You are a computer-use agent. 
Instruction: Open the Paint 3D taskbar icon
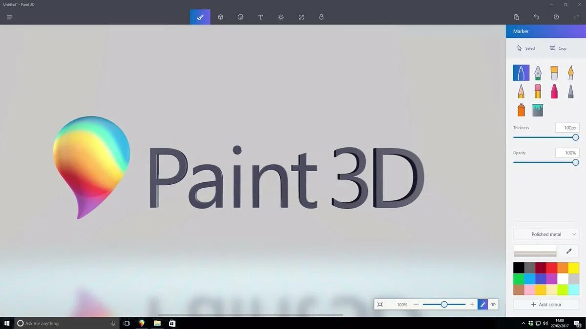coord(142,323)
